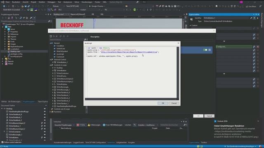The image size is (264, 148).
Task: Select packages.config in the project tree
Action: pos(16,54)
